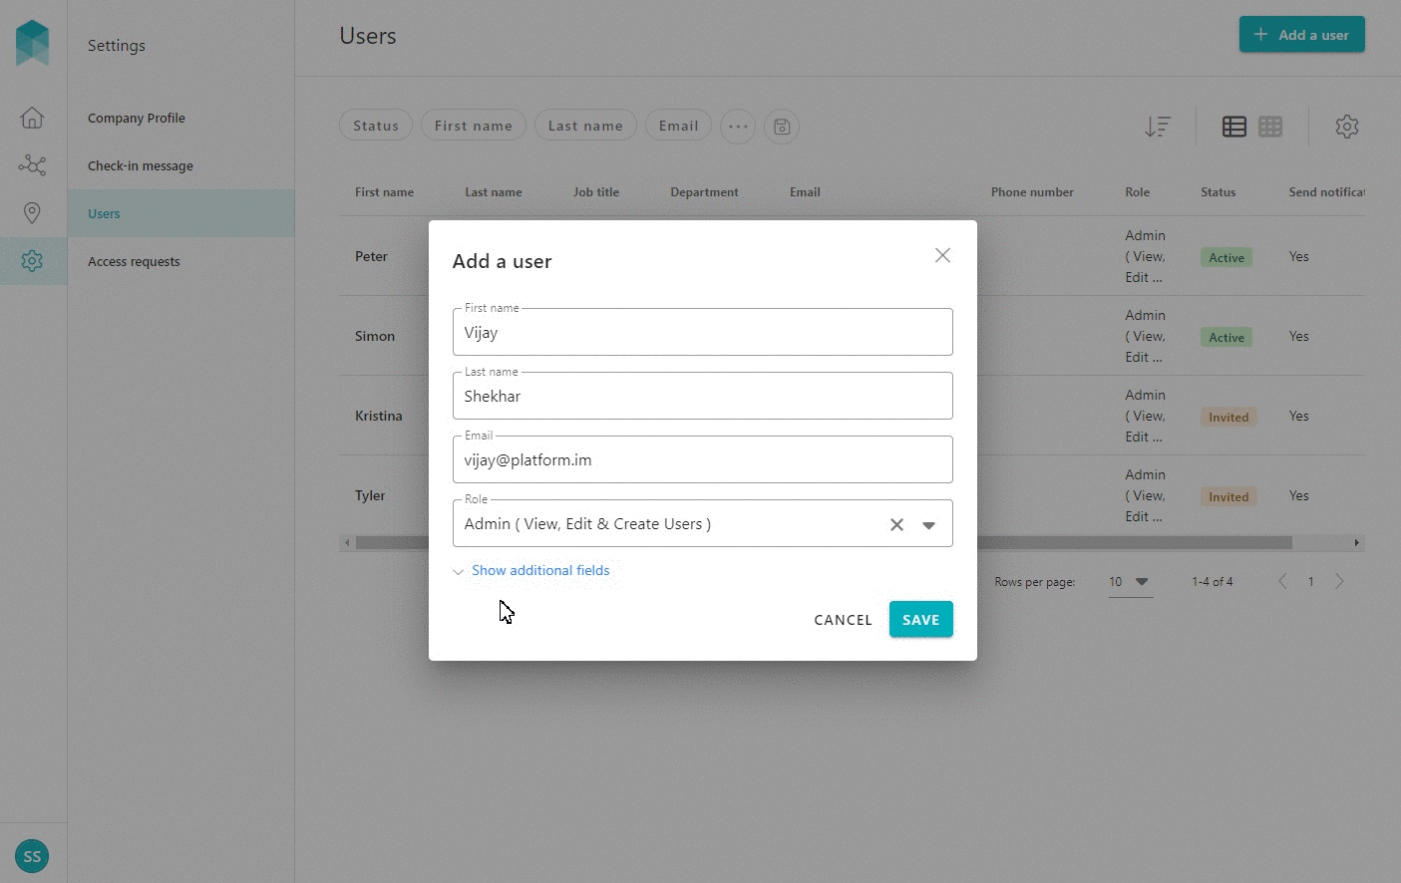Screen dimensions: 1401x883
Task: Open the network graph icon in sidebar
Action: (32, 165)
